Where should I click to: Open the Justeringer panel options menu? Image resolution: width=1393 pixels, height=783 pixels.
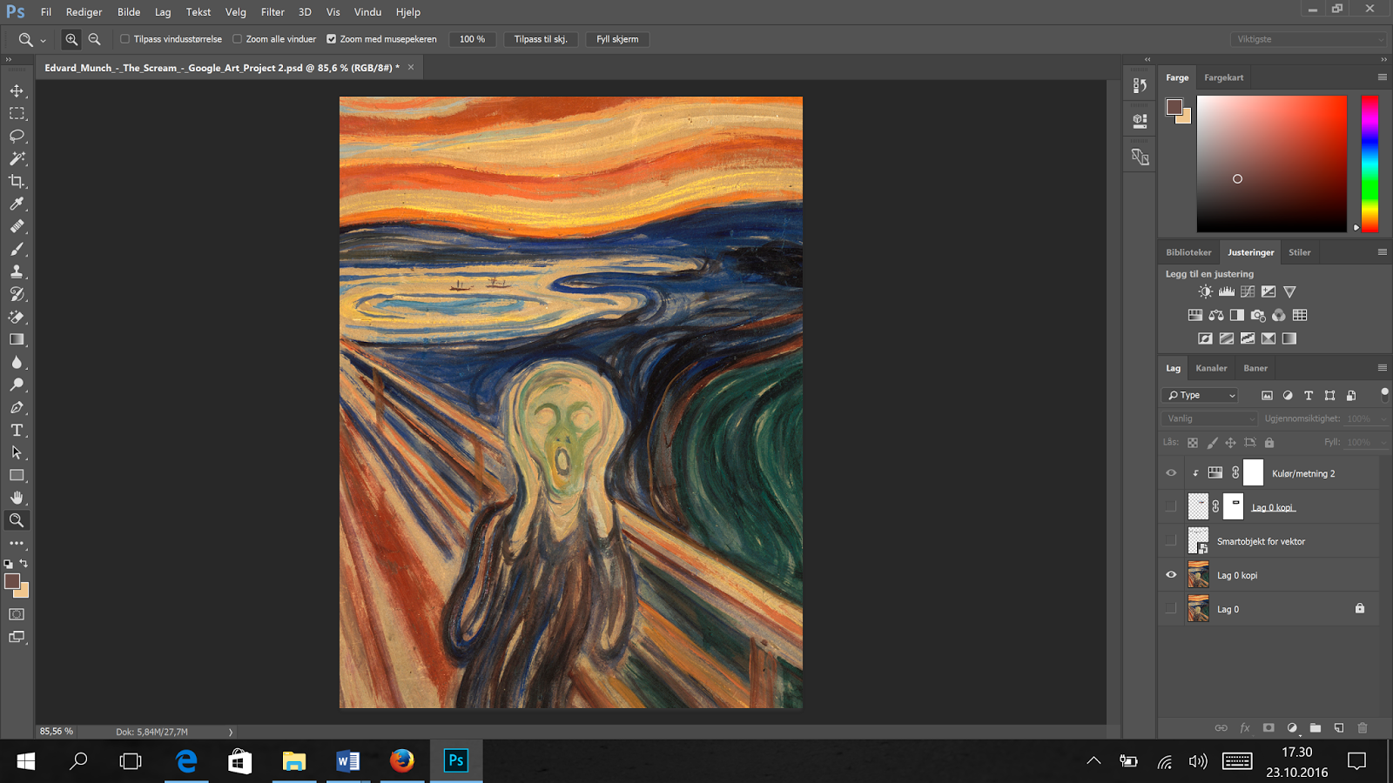pos(1382,252)
